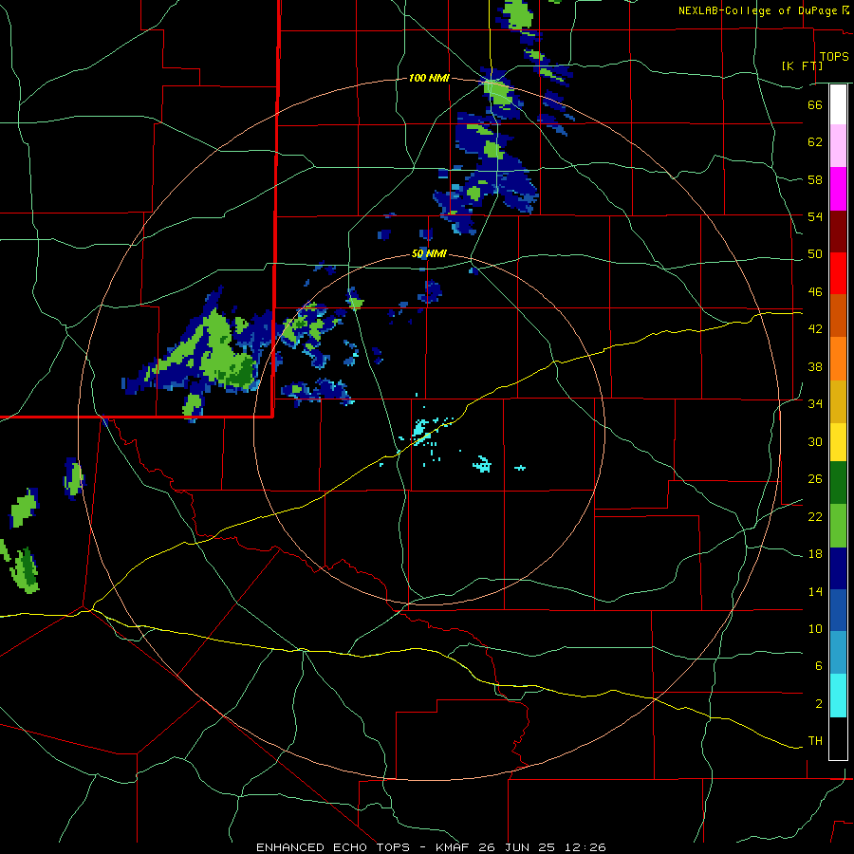854x854 pixels.
Task: Select the 18 scale value
Action: (815, 554)
